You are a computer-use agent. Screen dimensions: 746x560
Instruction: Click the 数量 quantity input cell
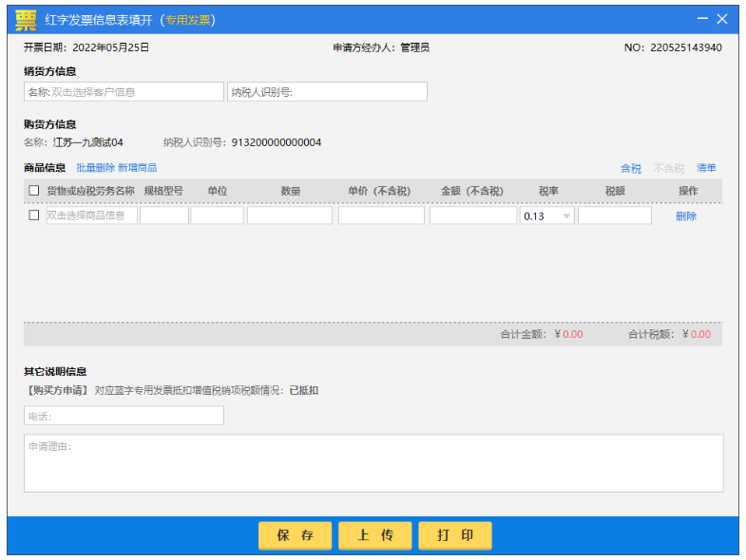[290, 215]
